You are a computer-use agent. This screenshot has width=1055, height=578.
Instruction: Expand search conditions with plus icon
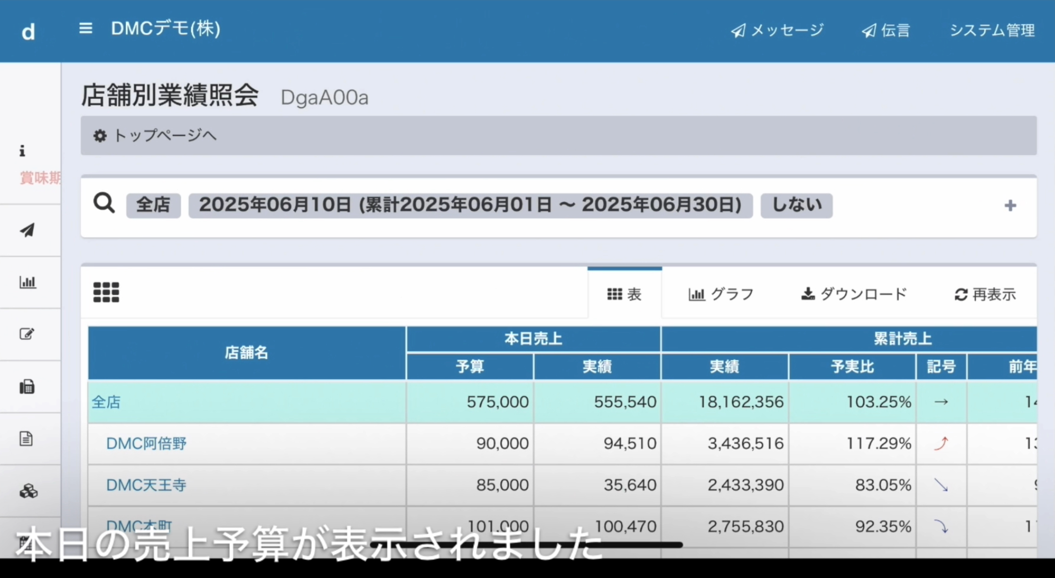point(1010,206)
